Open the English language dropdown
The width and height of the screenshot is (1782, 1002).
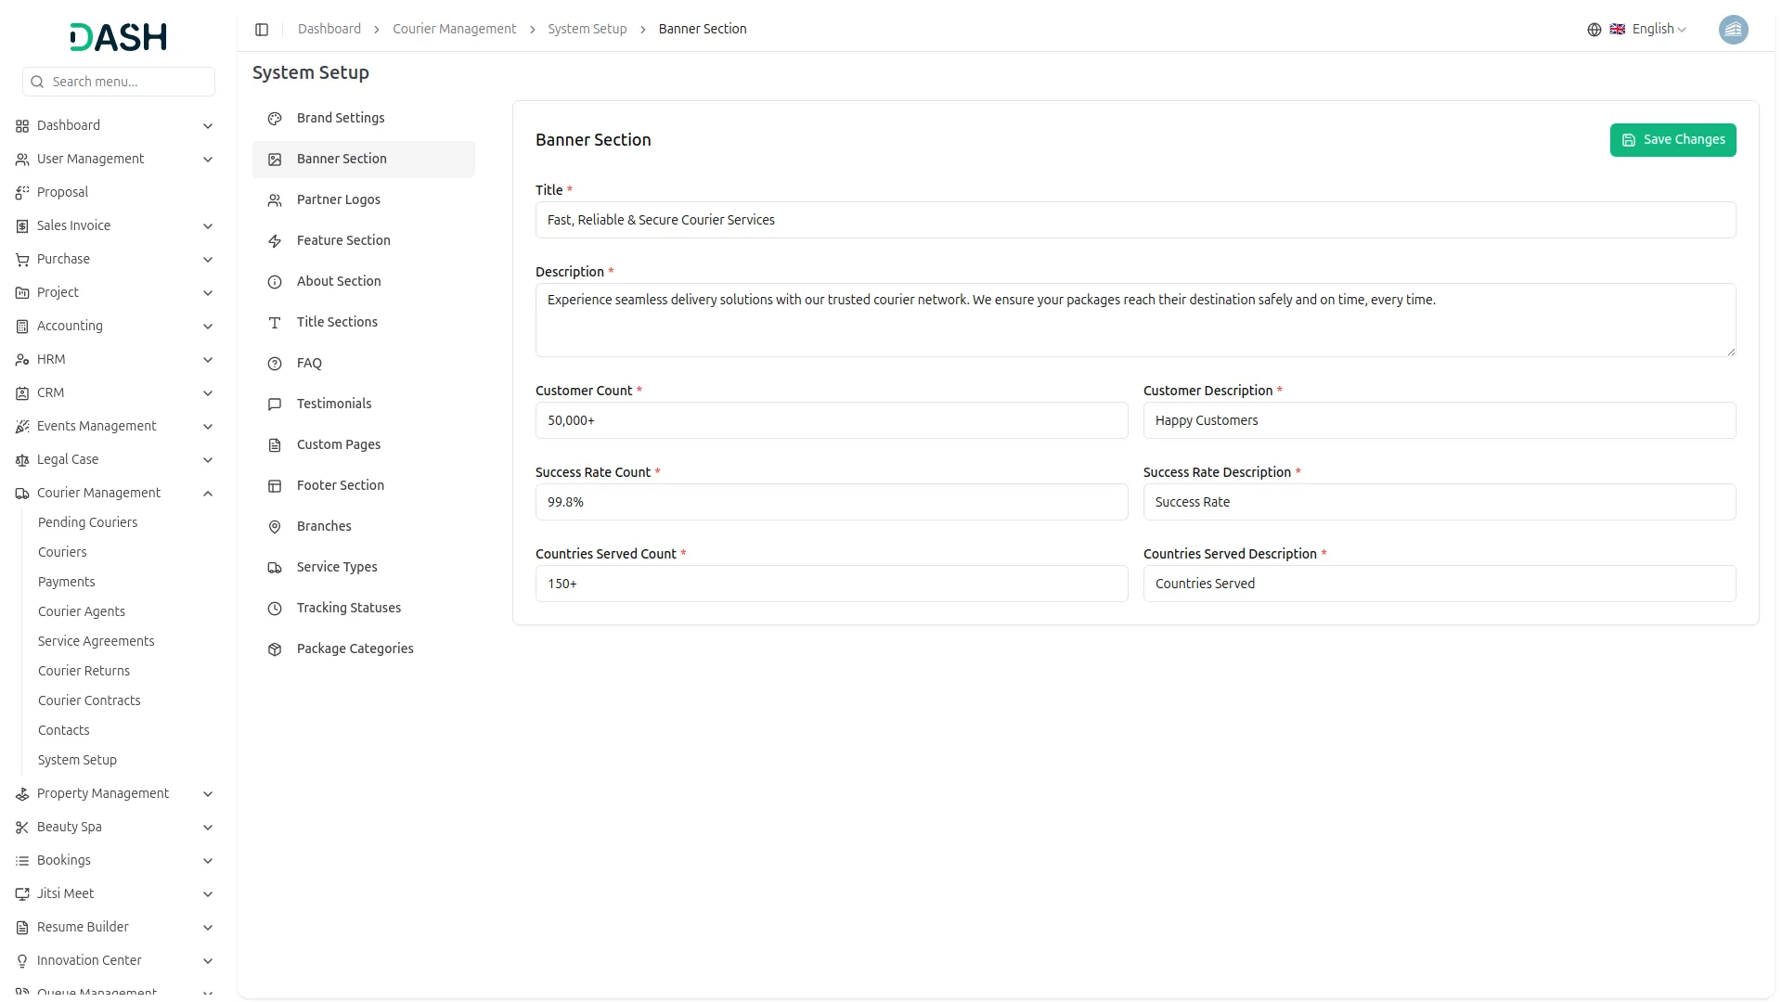click(1658, 30)
